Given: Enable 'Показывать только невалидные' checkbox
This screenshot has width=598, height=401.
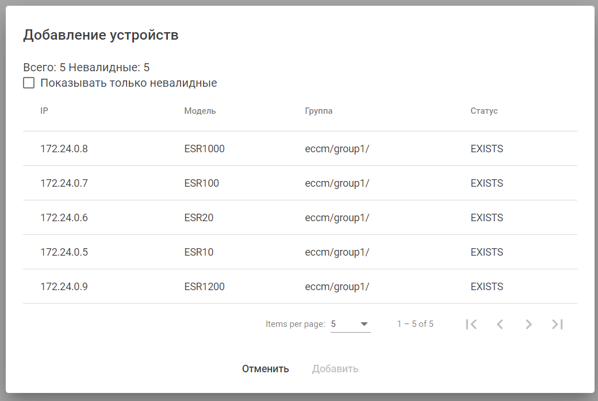Looking at the screenshot, I should (29, 83).
